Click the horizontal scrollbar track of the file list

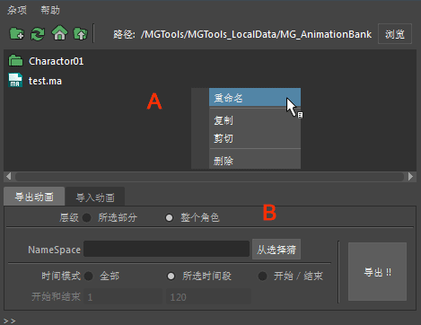coord(209,177)
